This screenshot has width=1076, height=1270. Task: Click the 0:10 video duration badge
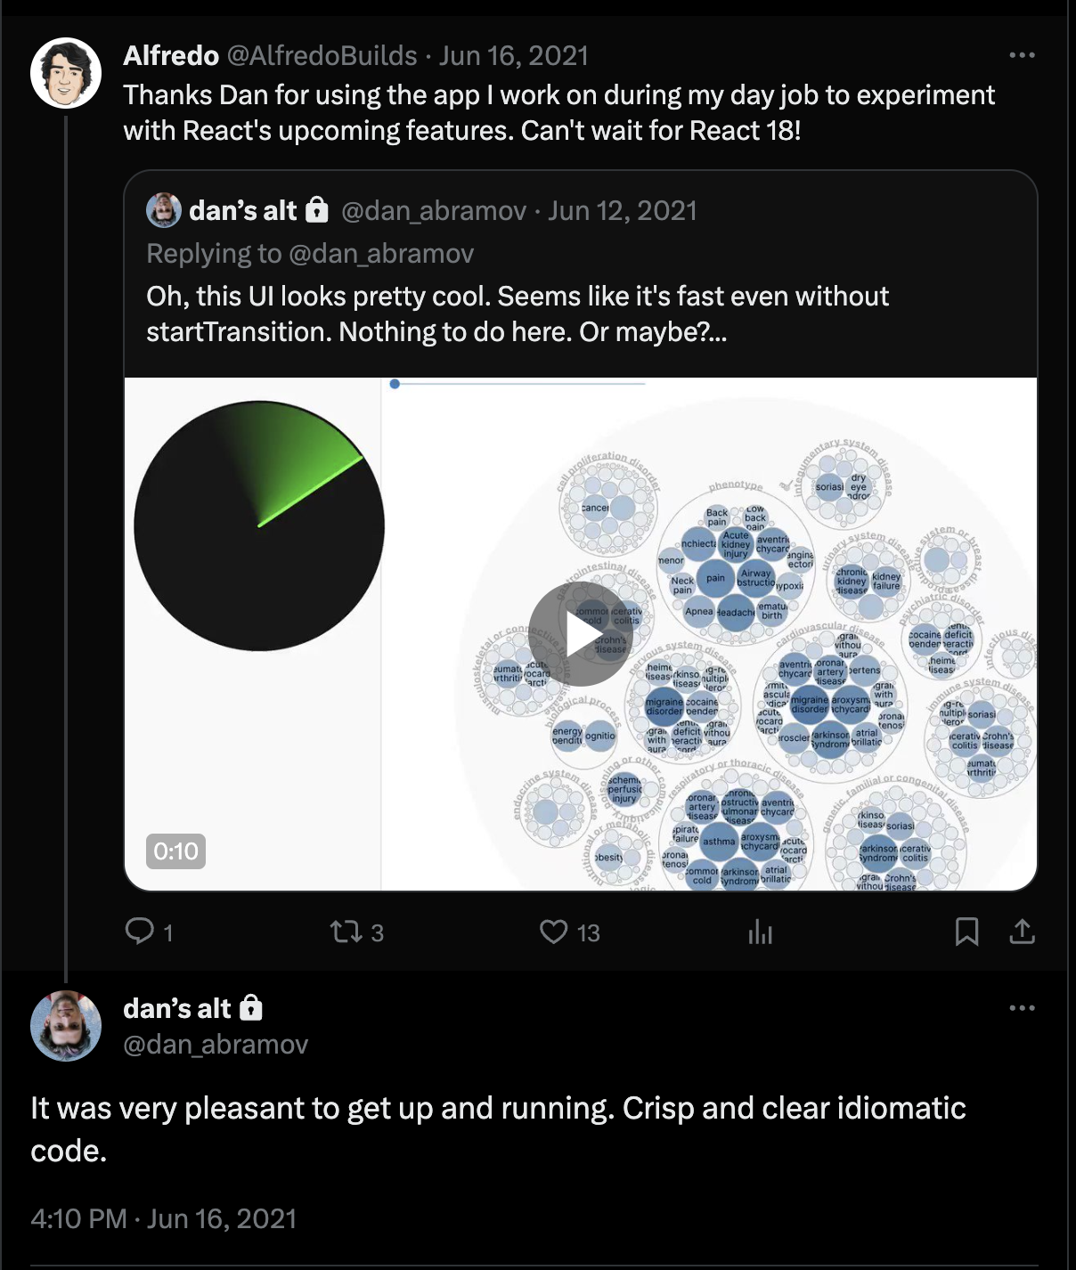(175, 851)
